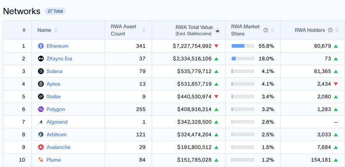Click the 27 Total badge
The width and height of the screenshot is (345, 167).
[55, 11]
